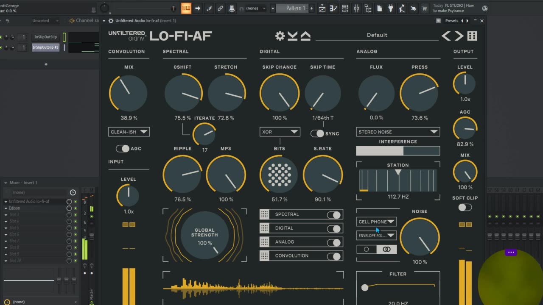The image size is (543, 305).
Task: Add a channel with the plus icon
Action: [46, 64]
